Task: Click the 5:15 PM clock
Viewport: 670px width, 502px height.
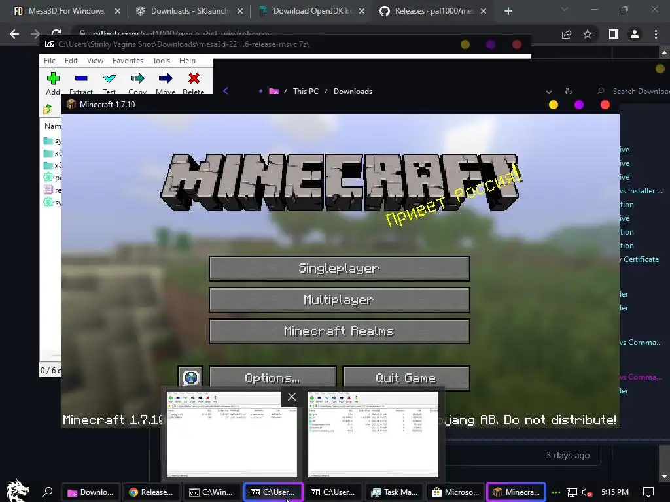Action: pyautogui.click(x=615, y=492)
